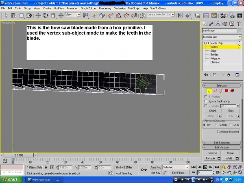Select Off preview selection radio
244x183 pixels.
click(x=204, y=125)
